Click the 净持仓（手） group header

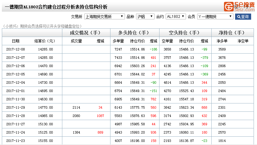pyautogui.click(x=232, y=33)
